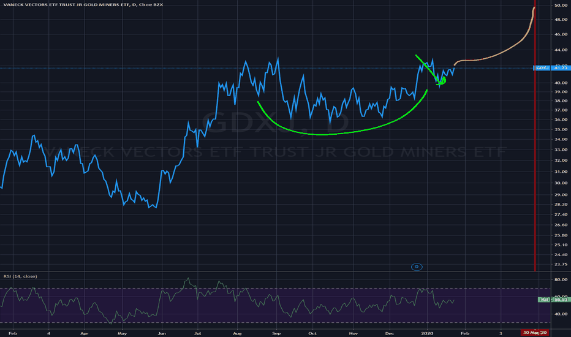Click the 48.00 price axis label
This screenshot has height=337, width=571.
point(561,20)
